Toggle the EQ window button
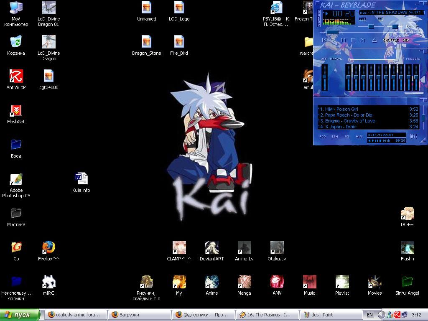The width and height of the screenshot is (428, 321). [408, 26]
